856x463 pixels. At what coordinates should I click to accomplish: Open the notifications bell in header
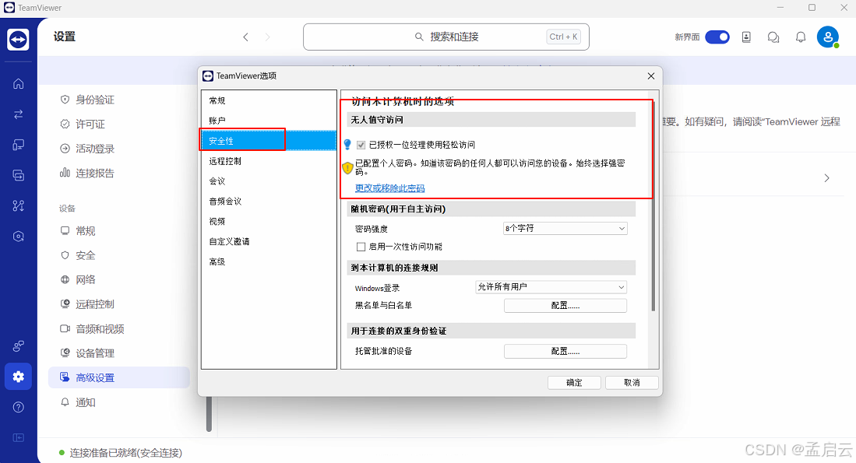click(801, 37)
